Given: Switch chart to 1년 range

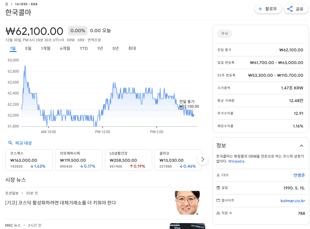Looking at the screenshot, I should [100, 48].
